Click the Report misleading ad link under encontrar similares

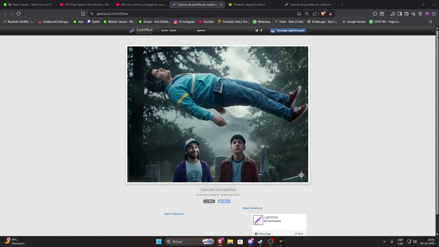click(x=174, y=214)
